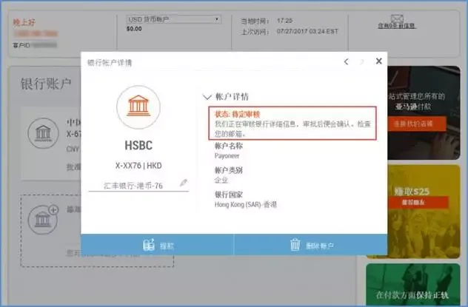Click the red button on 赚取$25 banner

(x=418, y=203)
